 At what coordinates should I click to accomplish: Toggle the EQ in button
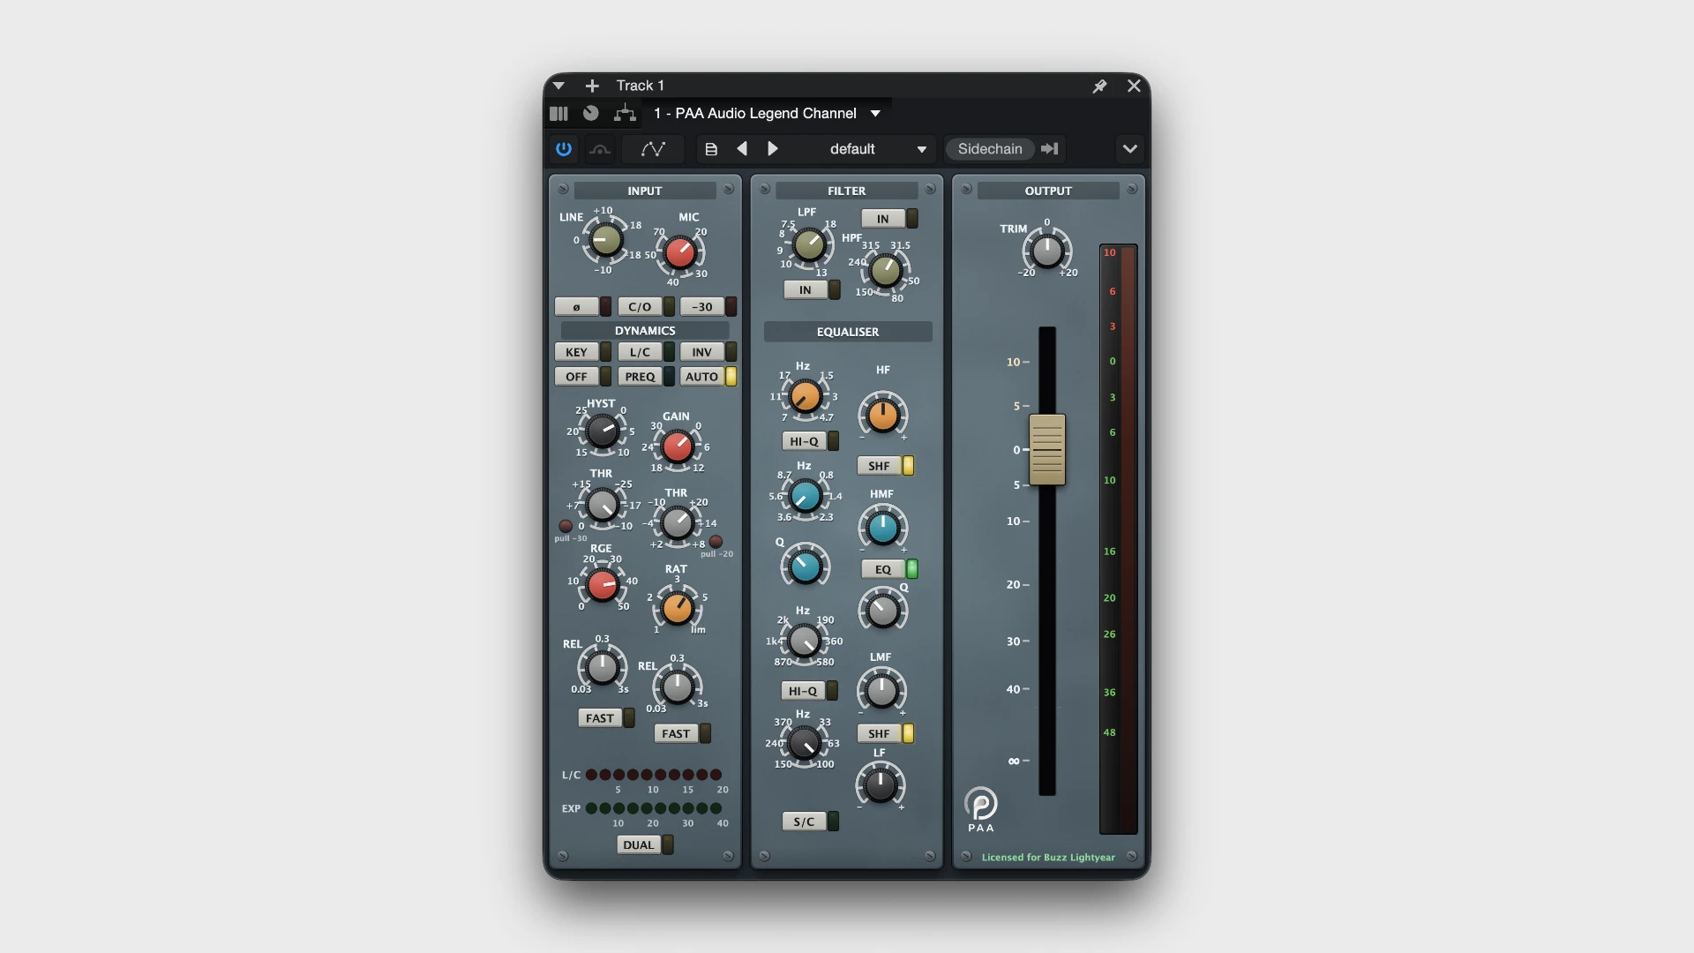883,569
